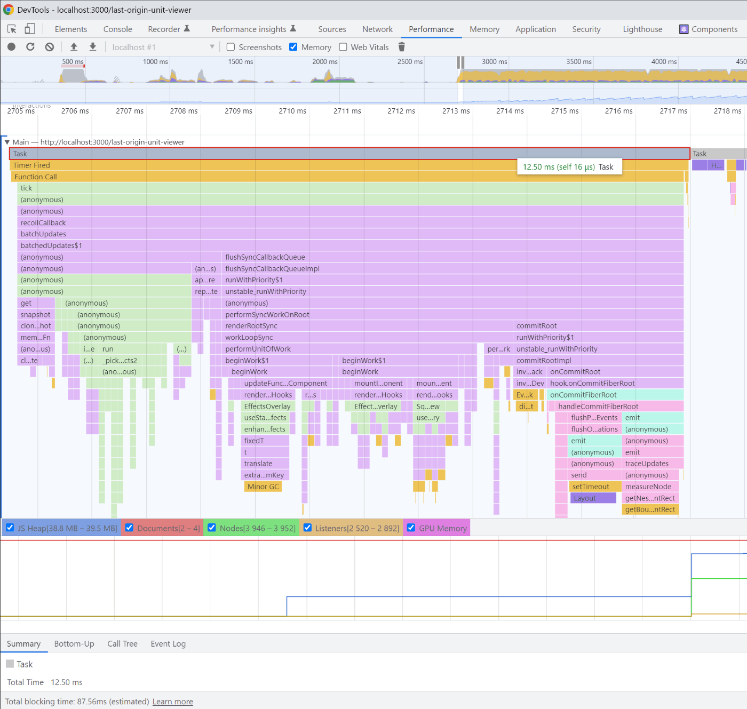Click the Chrome logo in title bar

[x=9, y=10]
